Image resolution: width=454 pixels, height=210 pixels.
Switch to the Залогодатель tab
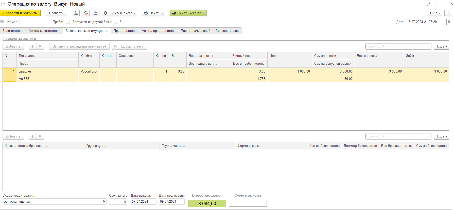(13, 31)
